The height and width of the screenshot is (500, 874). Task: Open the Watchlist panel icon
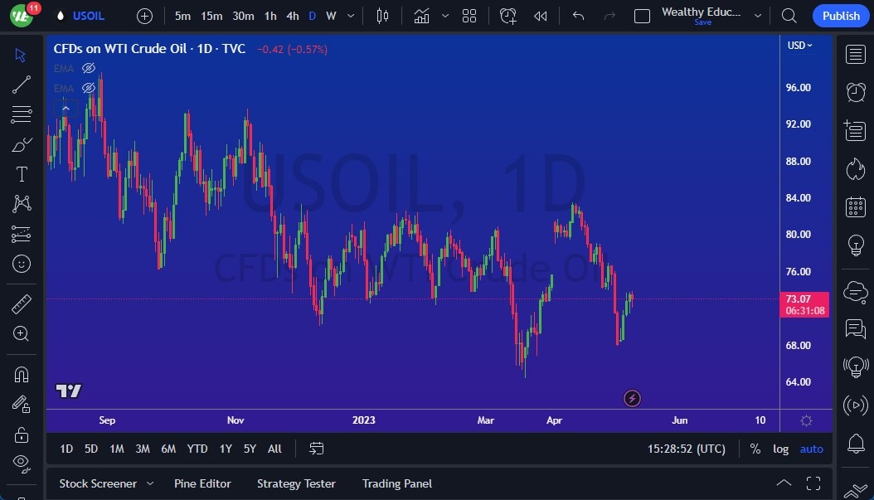point(855,54)
